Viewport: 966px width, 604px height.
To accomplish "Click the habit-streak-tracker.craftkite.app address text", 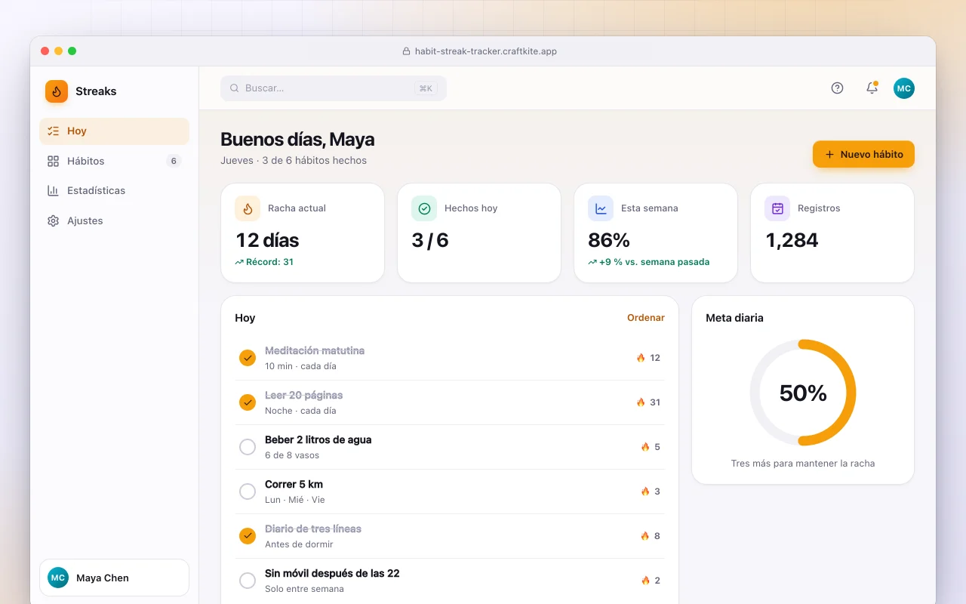I will point(486,51).
